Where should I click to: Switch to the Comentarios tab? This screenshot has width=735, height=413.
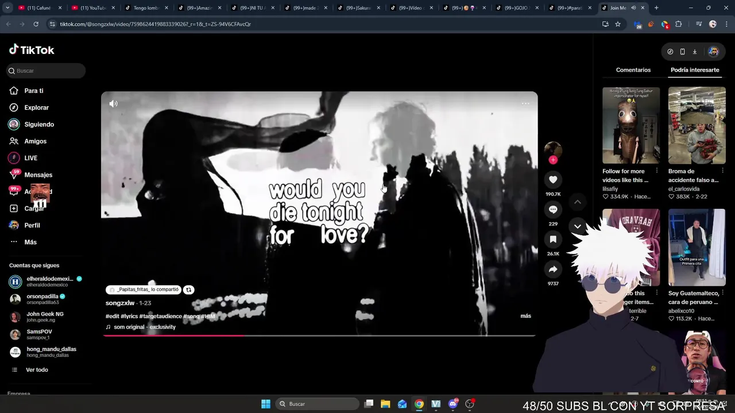click(633, 70)
